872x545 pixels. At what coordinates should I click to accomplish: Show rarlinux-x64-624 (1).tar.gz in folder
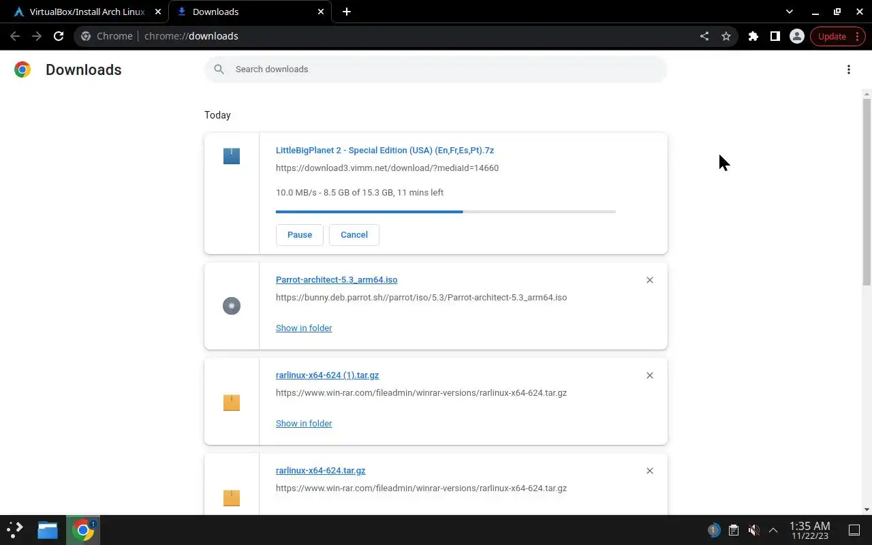[x=304, y=424]
